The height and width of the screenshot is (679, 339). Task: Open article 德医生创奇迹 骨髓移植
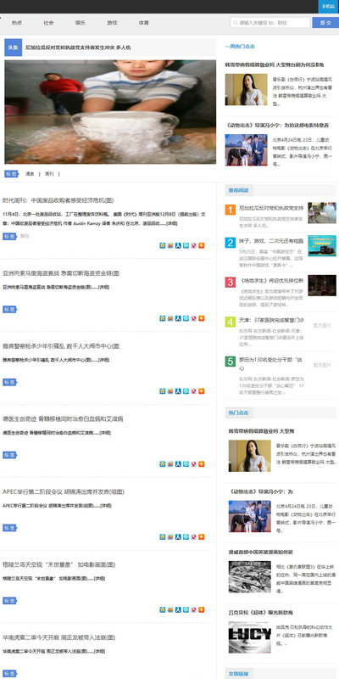coord(63,418)
